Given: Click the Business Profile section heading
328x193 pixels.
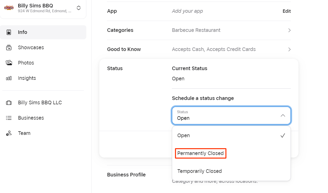Looking at the screenshot, I should click(126, 175).
